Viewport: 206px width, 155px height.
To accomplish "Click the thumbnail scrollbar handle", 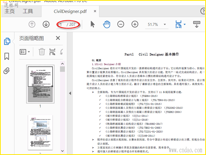I will pos(62,69).
